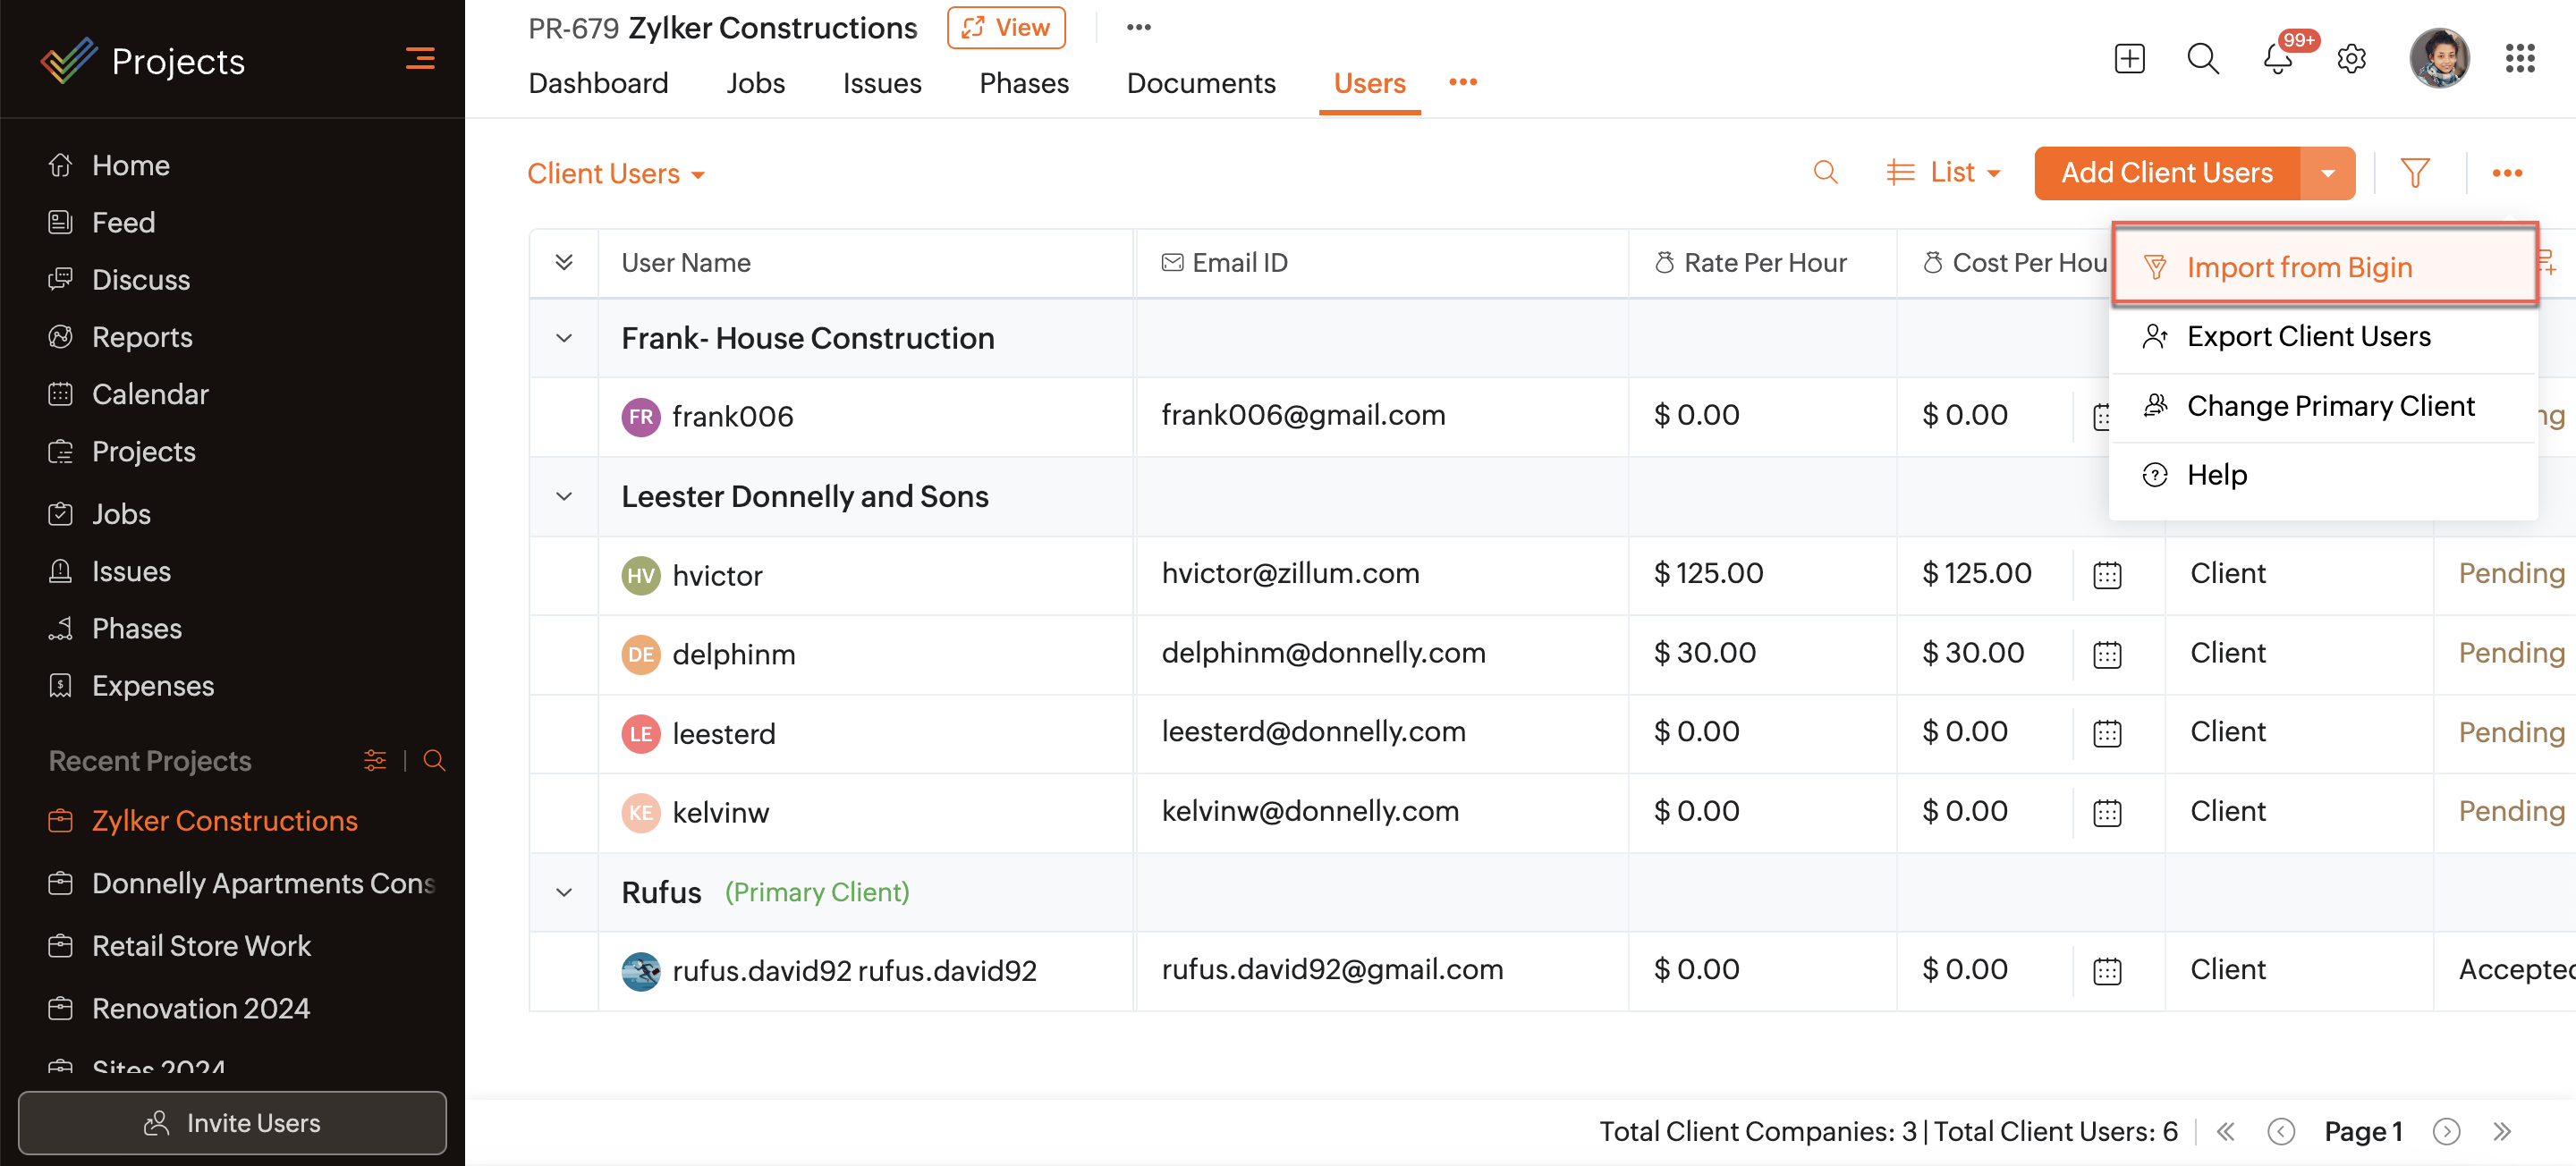Click the notifications bell icon
This screenshot has width=2576, height=1166.
pyautogui.click(x=2277, y=59)
